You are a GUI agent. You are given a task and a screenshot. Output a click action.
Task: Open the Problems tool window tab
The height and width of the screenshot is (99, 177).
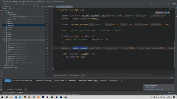point(12,93)
